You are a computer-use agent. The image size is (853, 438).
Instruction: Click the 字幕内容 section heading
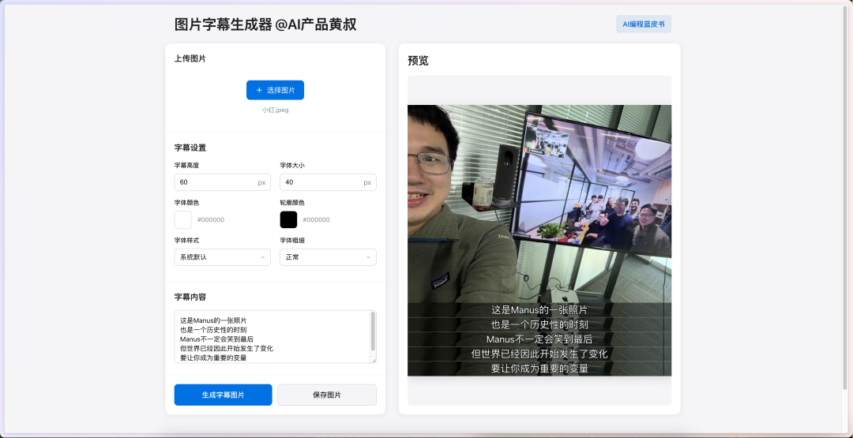click(190, 298)
